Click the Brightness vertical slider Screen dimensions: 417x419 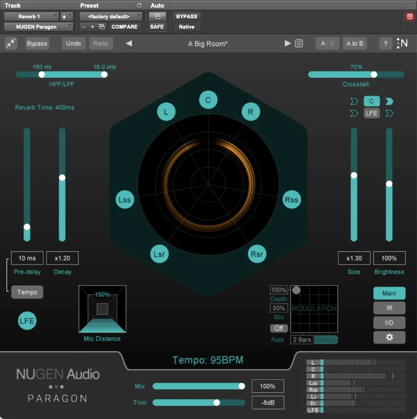(x=389, y=185)
